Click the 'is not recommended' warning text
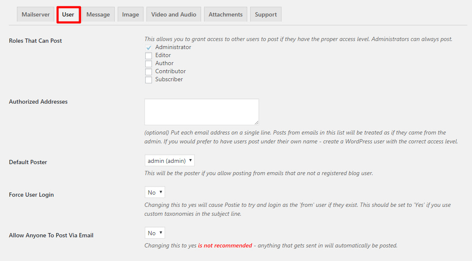Image resolution: width=472 pixels, height=261 pixels. click(225, 245)
